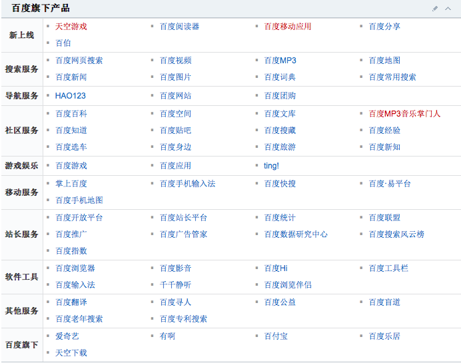Go to 百度输入法
This screenshot has height=363, width=461.
75,285
